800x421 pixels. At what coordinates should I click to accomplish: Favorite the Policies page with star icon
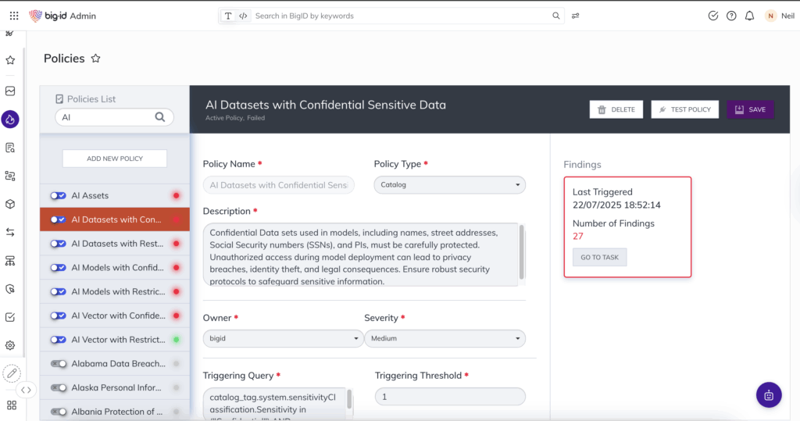click(x=96, y=59)
